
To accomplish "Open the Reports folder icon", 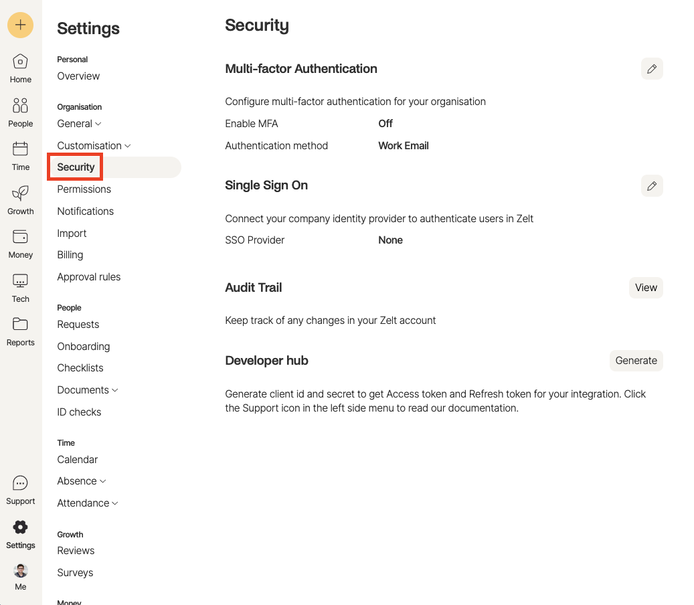I will point(20,324).
